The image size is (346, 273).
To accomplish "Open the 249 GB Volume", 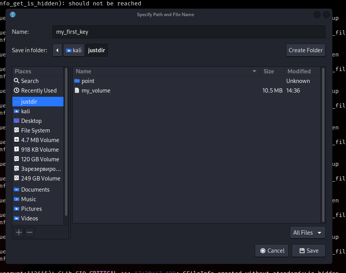I will [x=38, y=178].
